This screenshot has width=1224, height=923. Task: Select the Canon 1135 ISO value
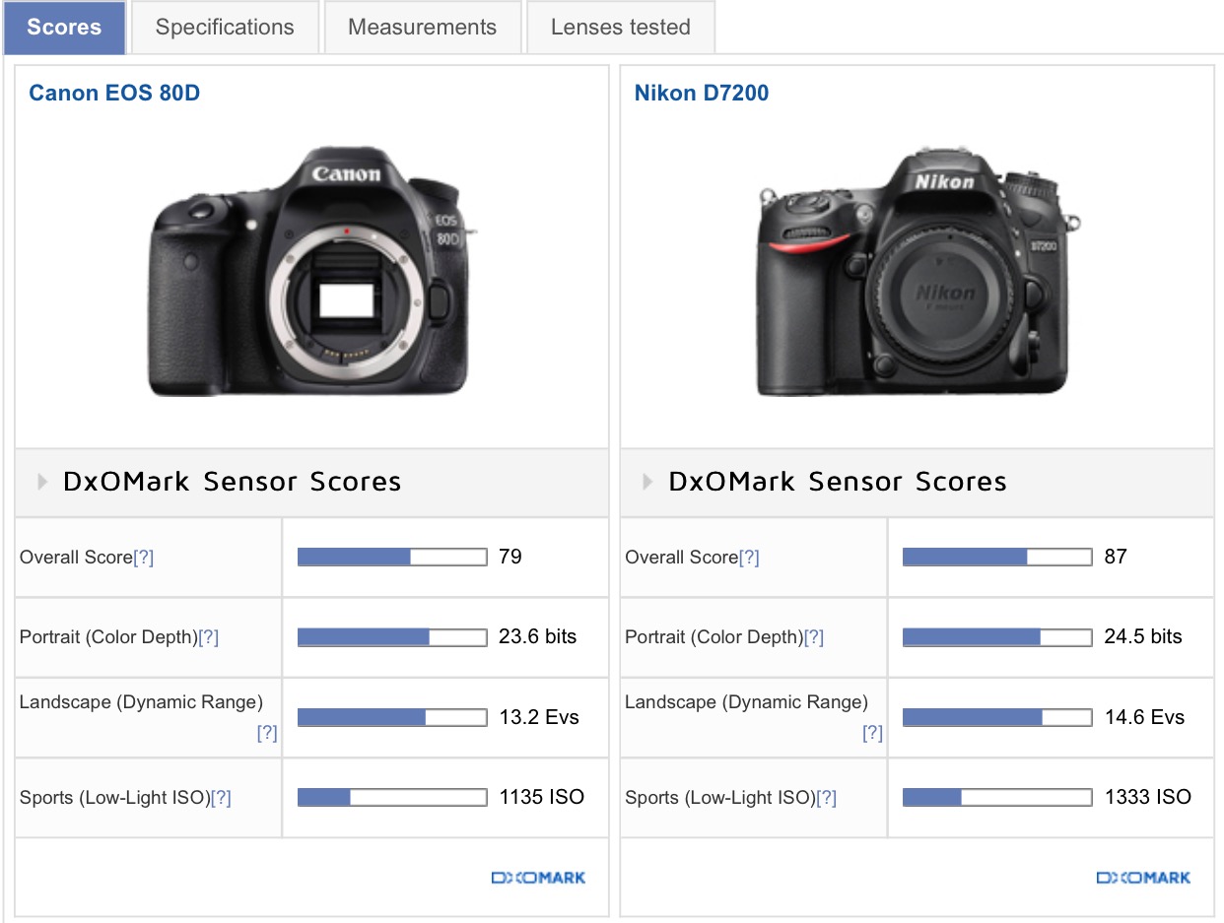pos(541,797)
